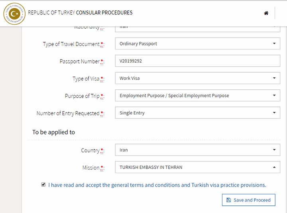Click into the Passport Number field

(x=197, y=61)
